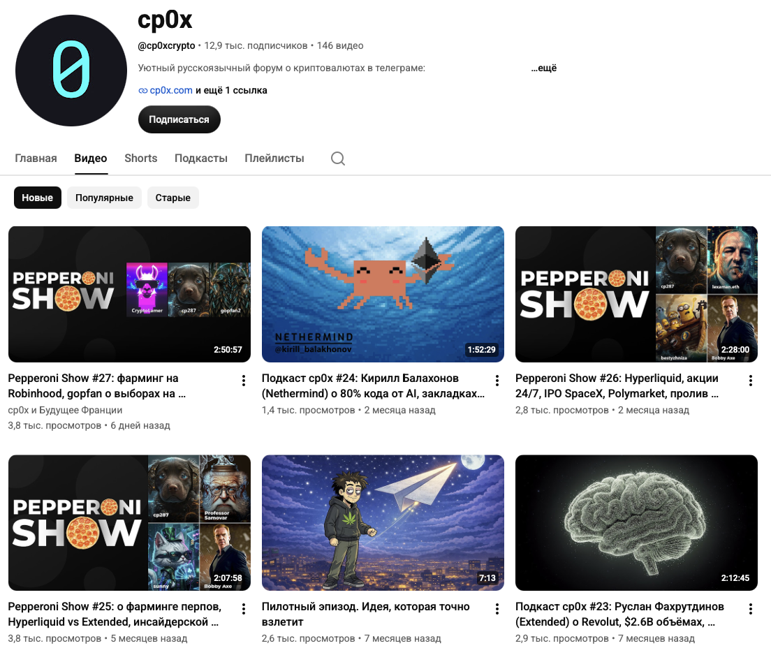
Task: Click 'cp0x и Будущее Франции' channel names
Action: [65, 410]
